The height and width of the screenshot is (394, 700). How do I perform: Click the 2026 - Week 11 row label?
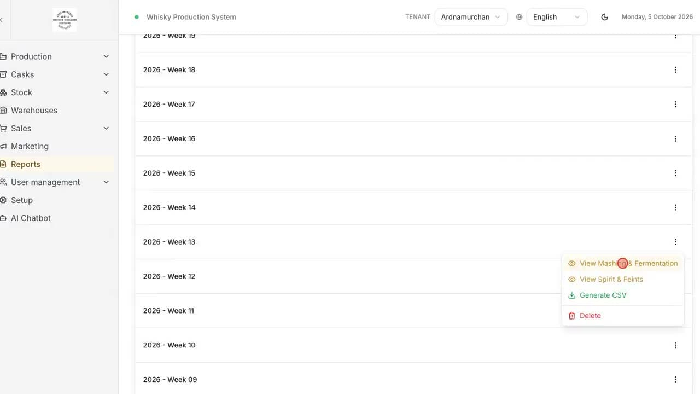[x=168, y=311]
